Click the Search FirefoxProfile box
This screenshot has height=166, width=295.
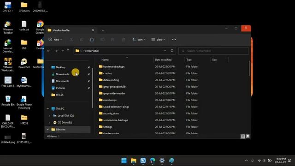pyautogui.click(x=213, y=51)
